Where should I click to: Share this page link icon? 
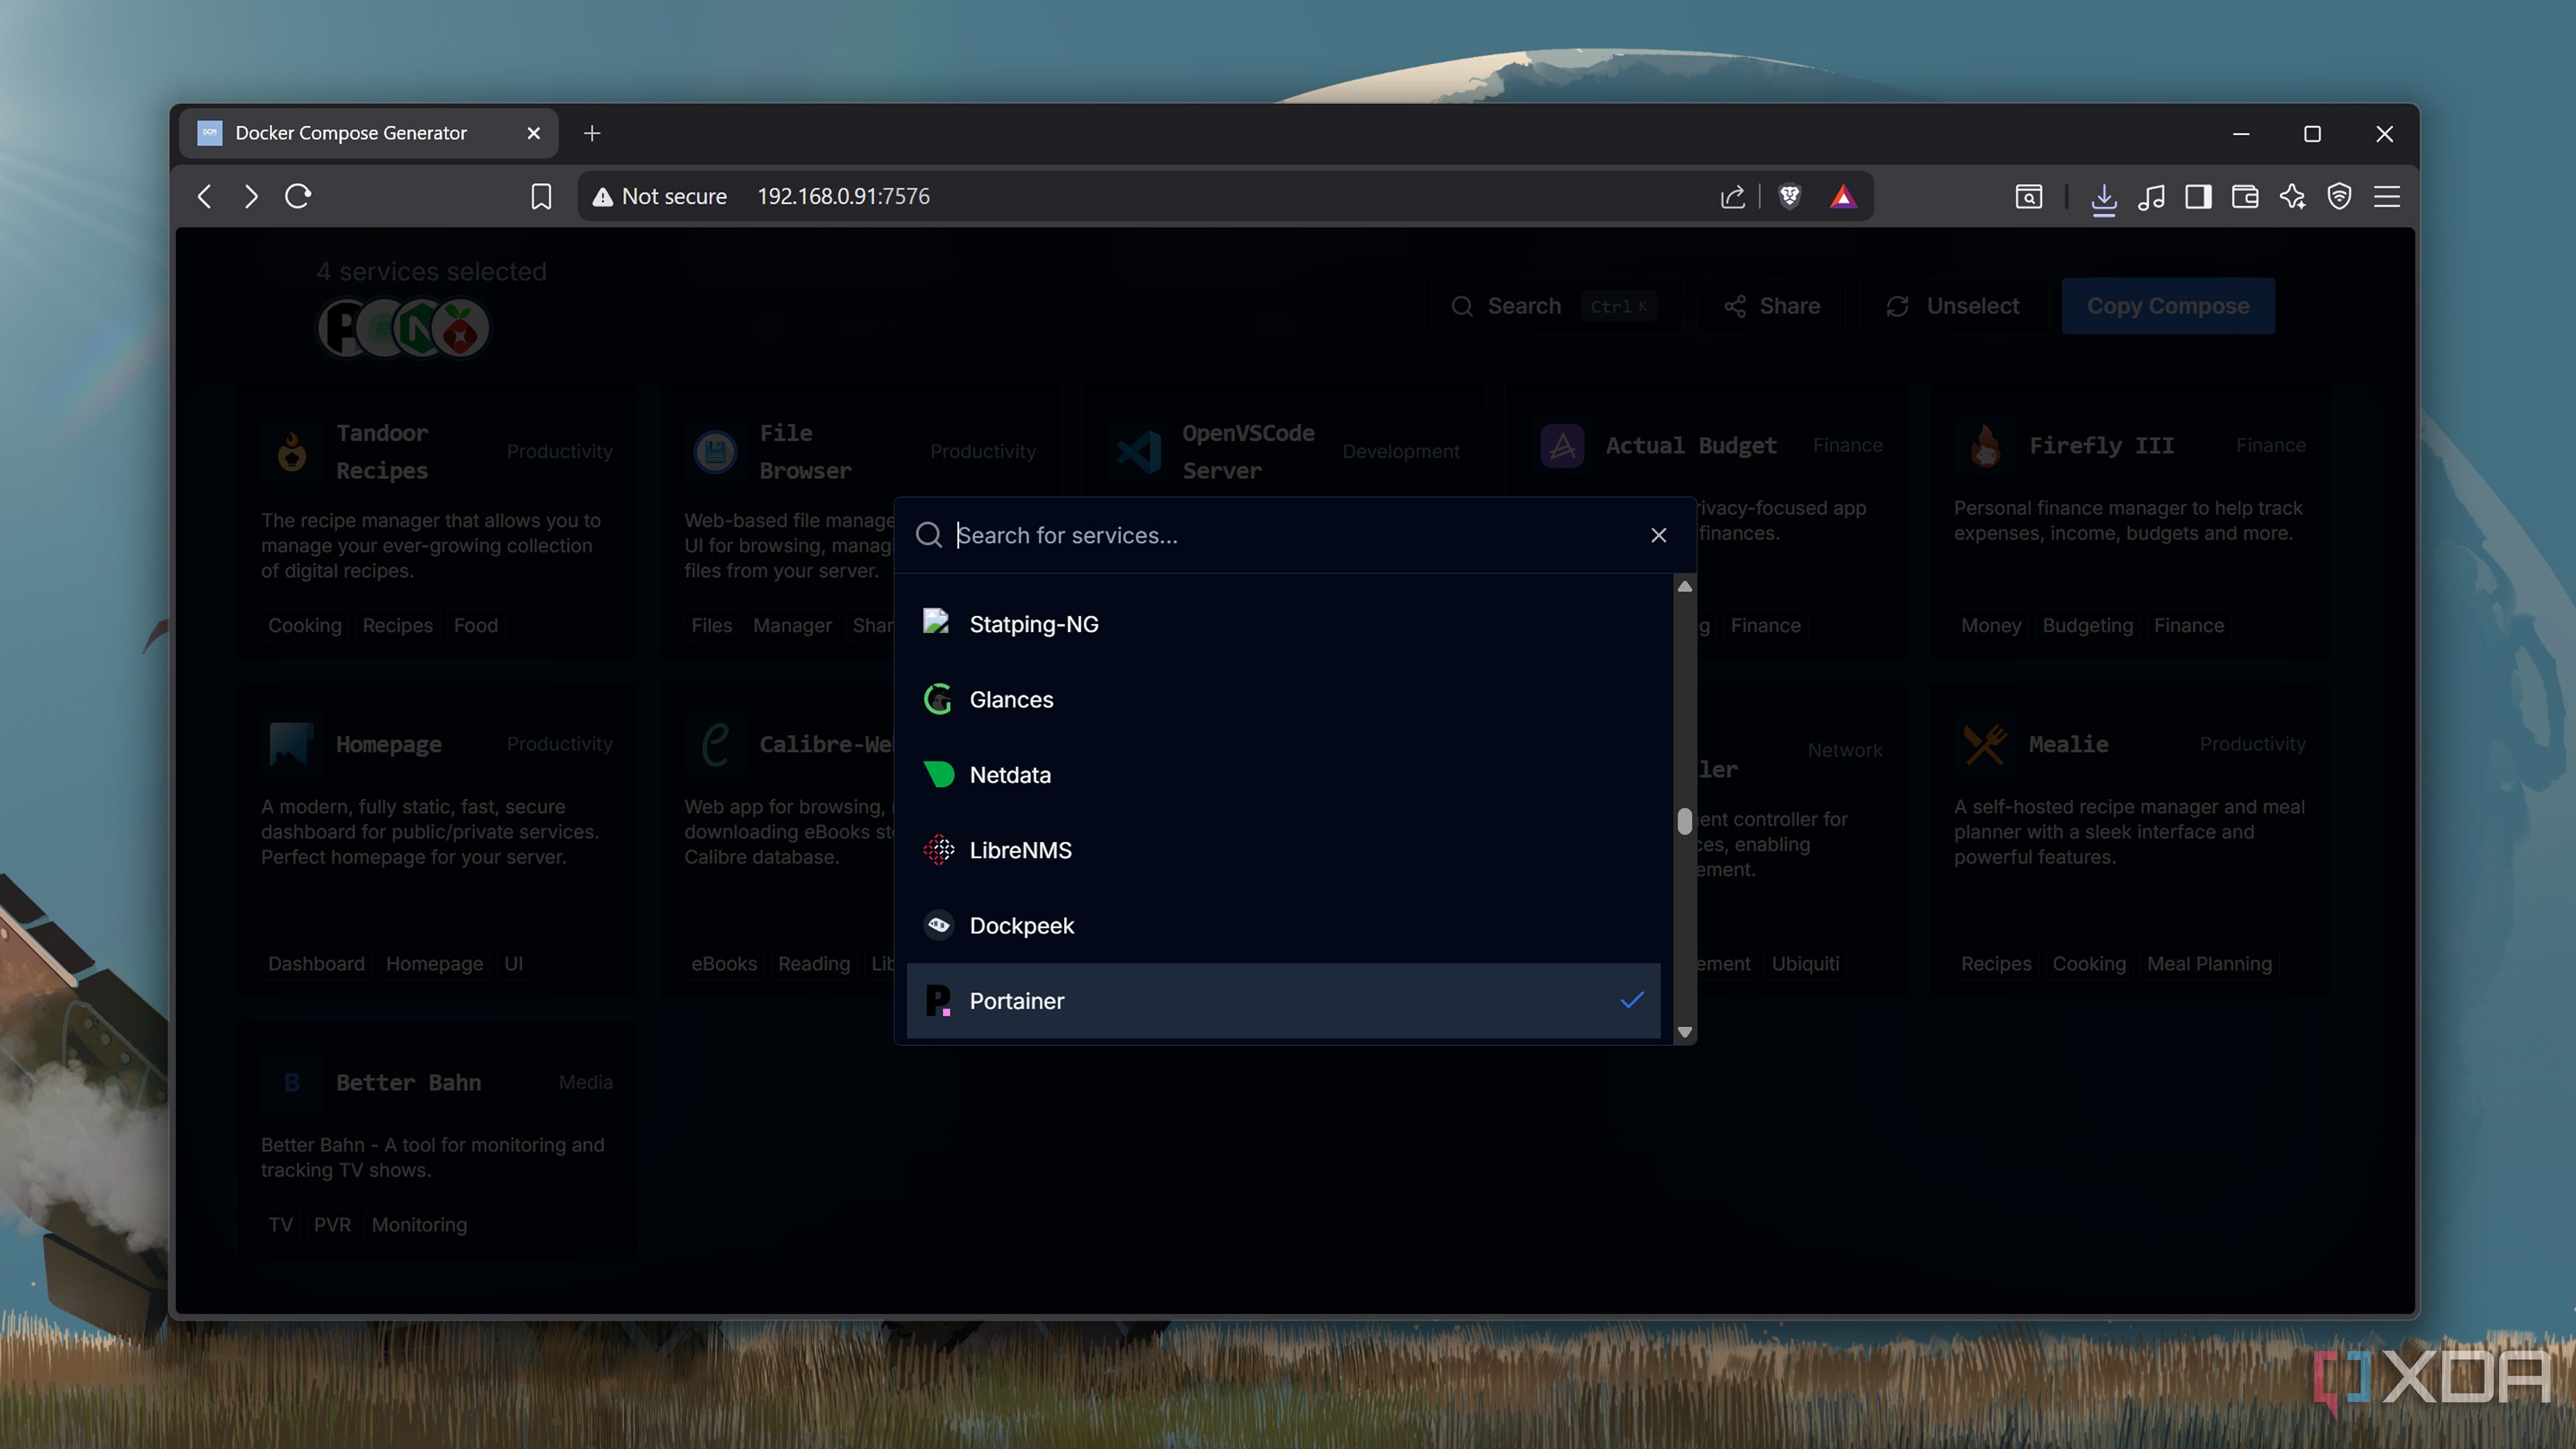click(x=1733, y=196)
